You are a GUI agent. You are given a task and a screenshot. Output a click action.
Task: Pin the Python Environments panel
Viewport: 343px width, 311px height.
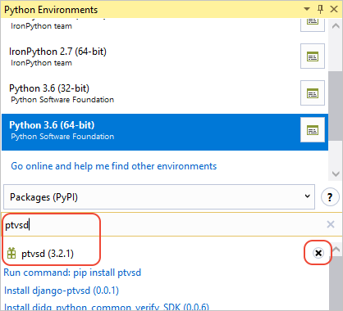pos(320,9)
